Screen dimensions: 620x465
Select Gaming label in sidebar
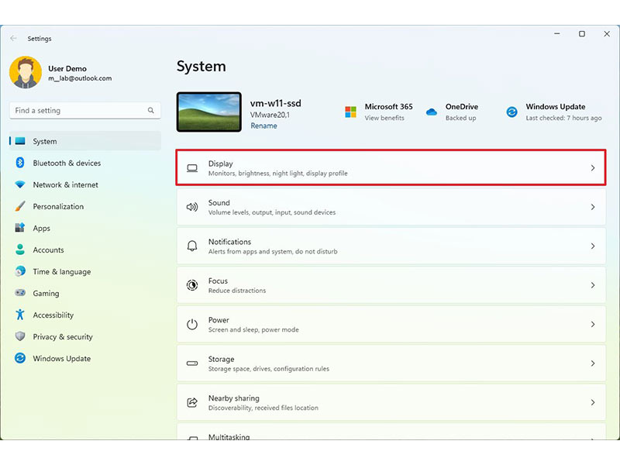click(x=46, y=294)
